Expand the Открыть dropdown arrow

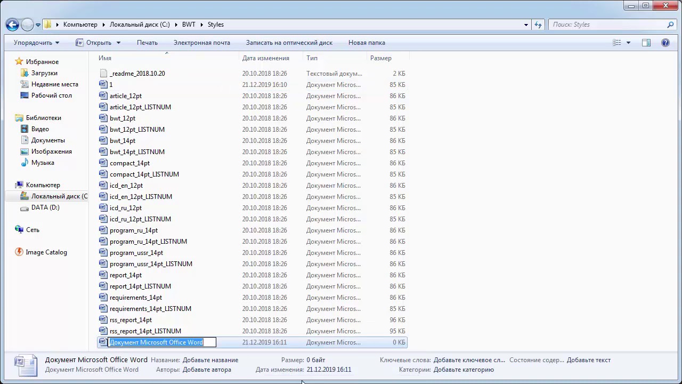point(118,43)
